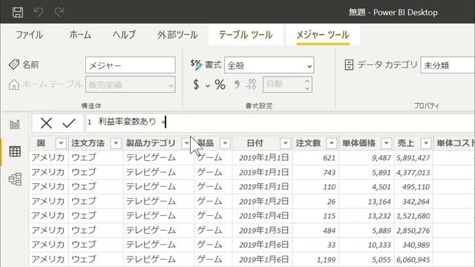This screenshot has width=475, height=267.
Task: Open the currency symbol dropdown arrow
Action: click(x=208, y=86)
